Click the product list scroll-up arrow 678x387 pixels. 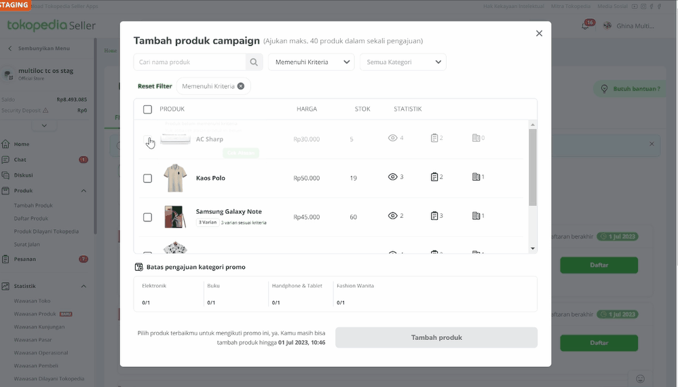(533, 124)
